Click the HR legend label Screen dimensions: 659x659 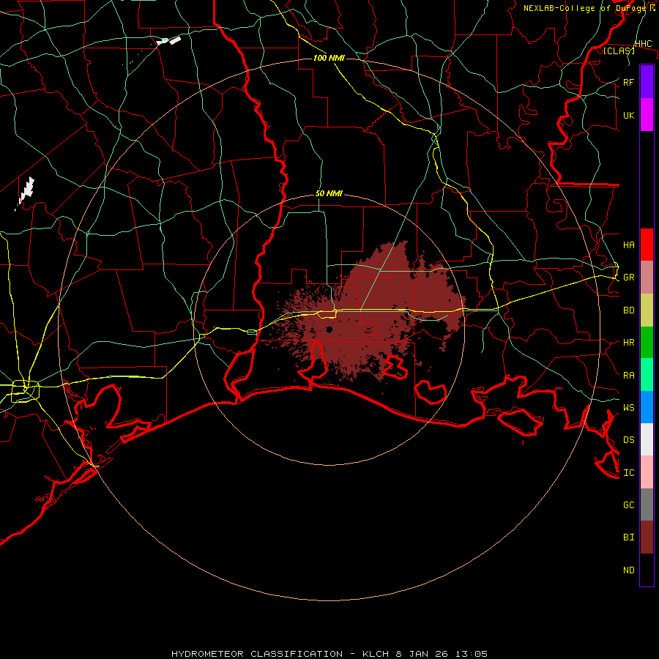click(628, 343)
